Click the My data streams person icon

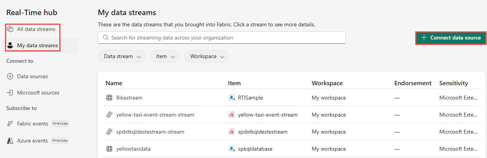pos(10,45)
